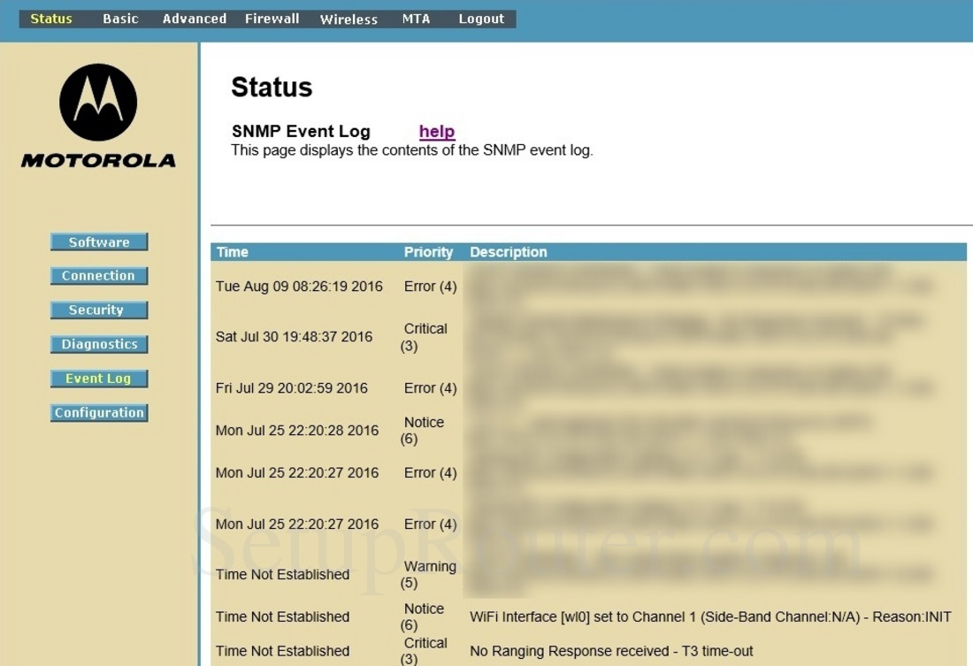Image resolution: width=973 pixels, height=666 pixels.
Task: Open the MTA tab
Action: (x=416, y=19)
